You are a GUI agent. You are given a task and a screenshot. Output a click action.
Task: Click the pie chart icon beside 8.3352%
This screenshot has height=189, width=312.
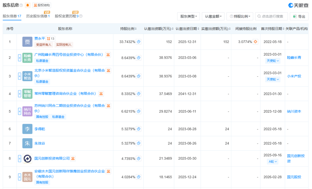(x=139, y=94)
